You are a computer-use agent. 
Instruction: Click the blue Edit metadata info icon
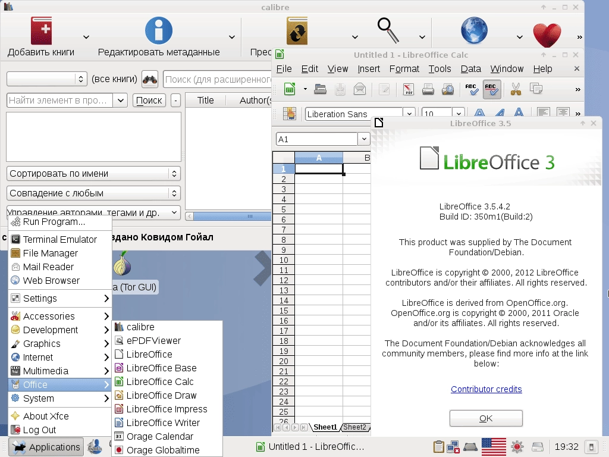click(x=158, y=30)
